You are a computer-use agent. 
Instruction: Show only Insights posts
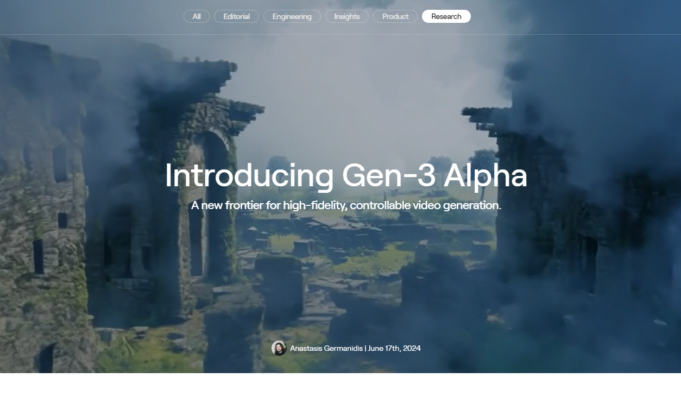[x=347, y=16]
